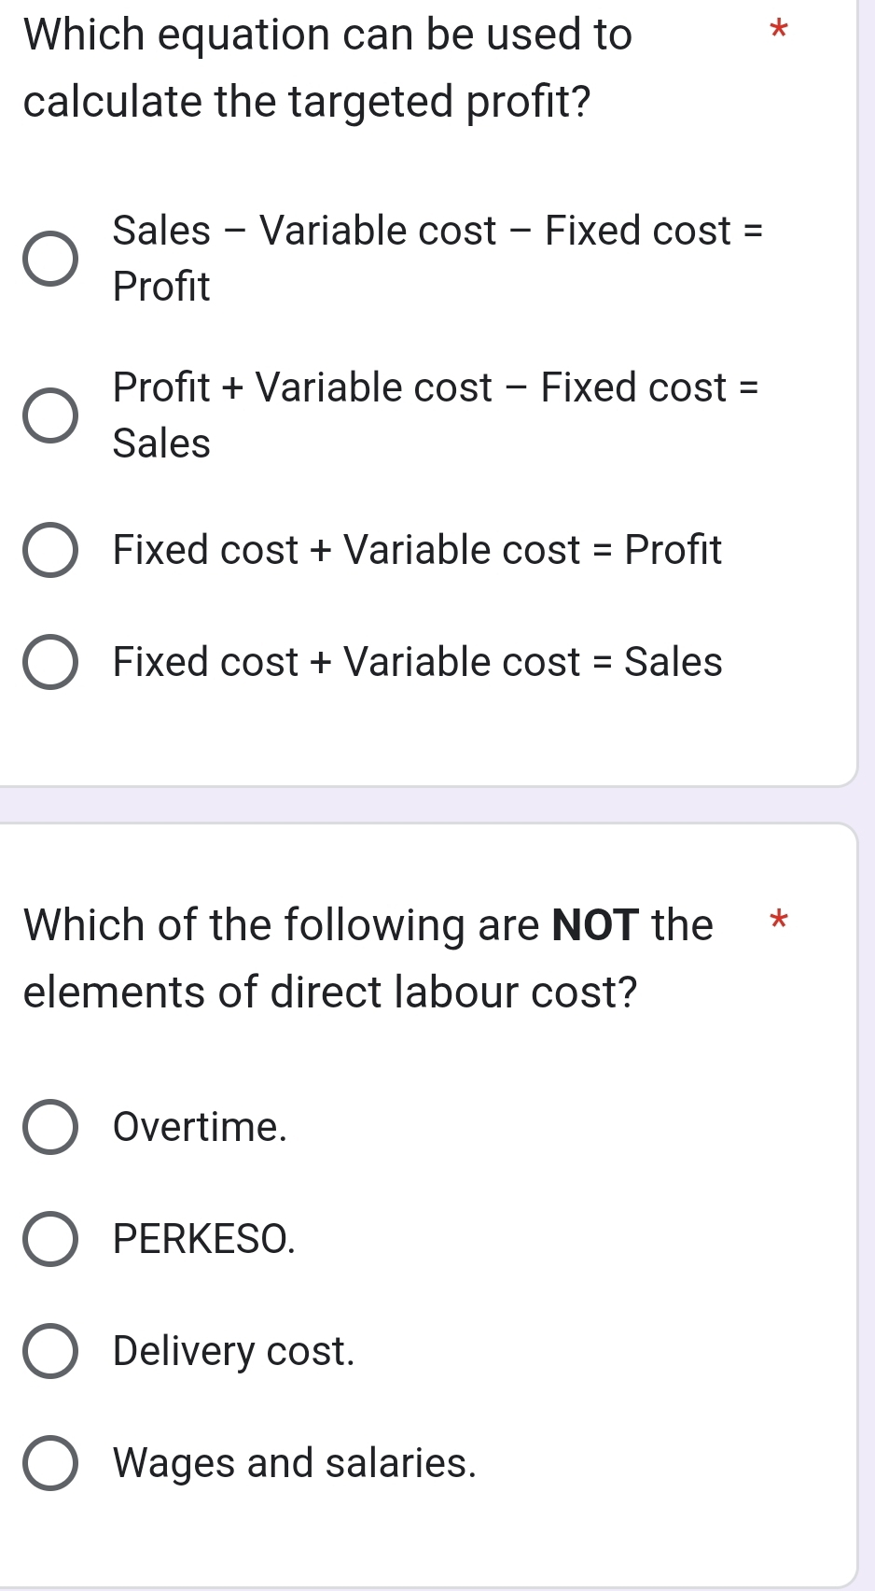This screenshot has width=875, height=1591.
Task: Pick 'Fixed cost + Variable cost = Sales' radio
Action: click(50, 662)
